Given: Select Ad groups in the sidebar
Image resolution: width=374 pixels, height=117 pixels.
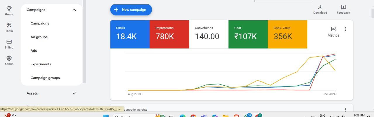Looking at the screenshot, I should click(x=39, y=37).
